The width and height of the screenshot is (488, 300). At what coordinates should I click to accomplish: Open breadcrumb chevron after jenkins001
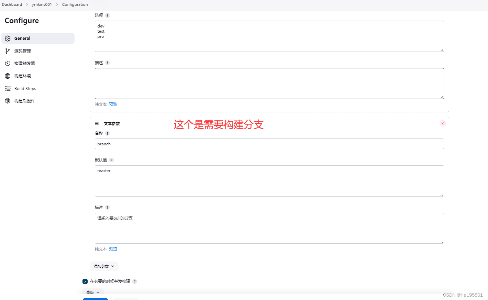point(57,4)
